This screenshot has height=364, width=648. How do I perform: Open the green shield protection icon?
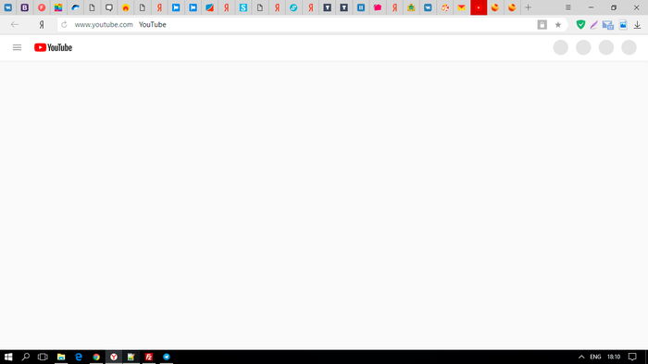click(x=580, y=25)
